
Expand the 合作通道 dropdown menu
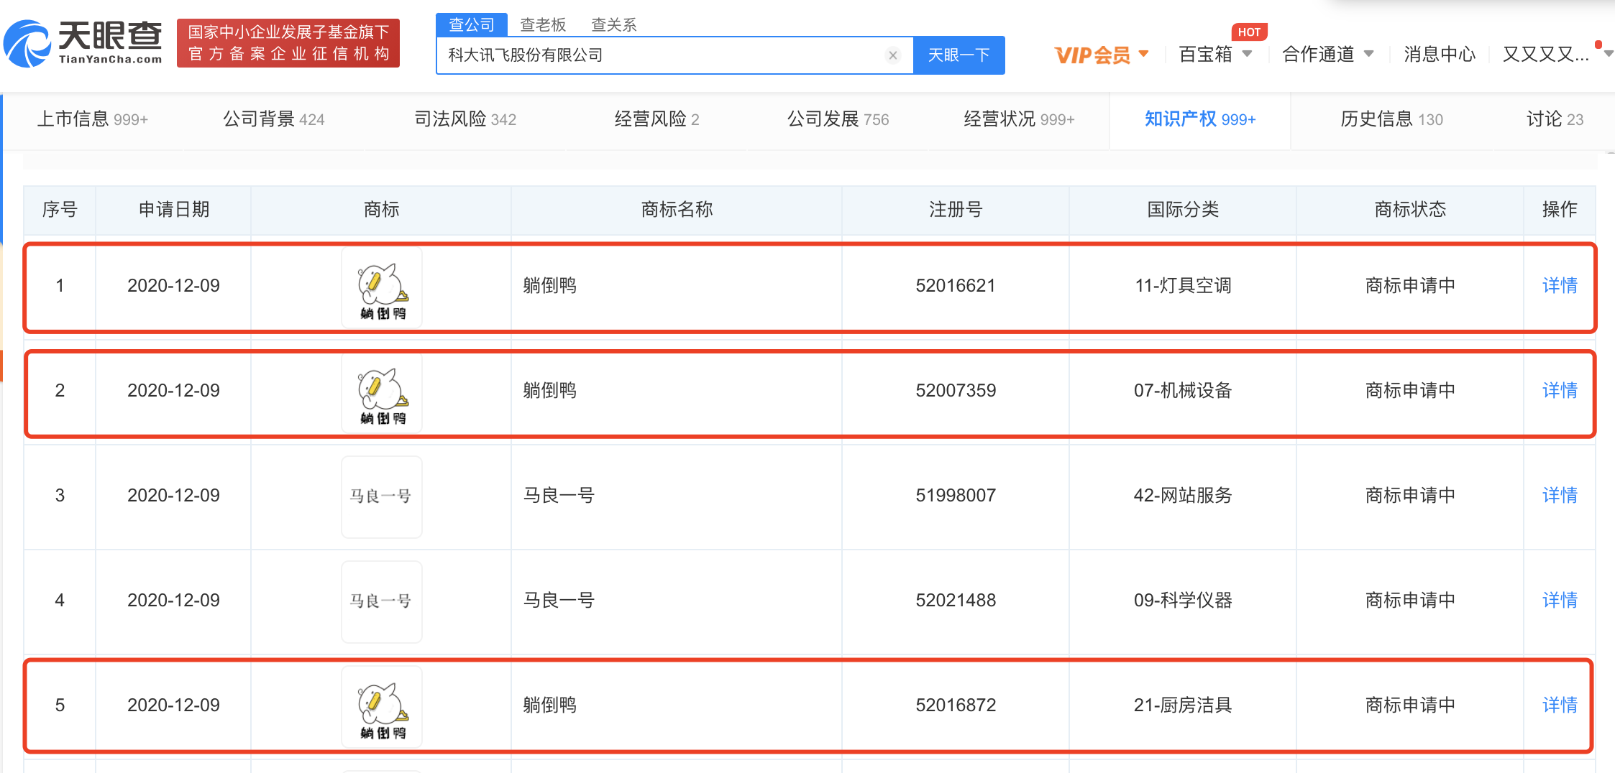1327,55
